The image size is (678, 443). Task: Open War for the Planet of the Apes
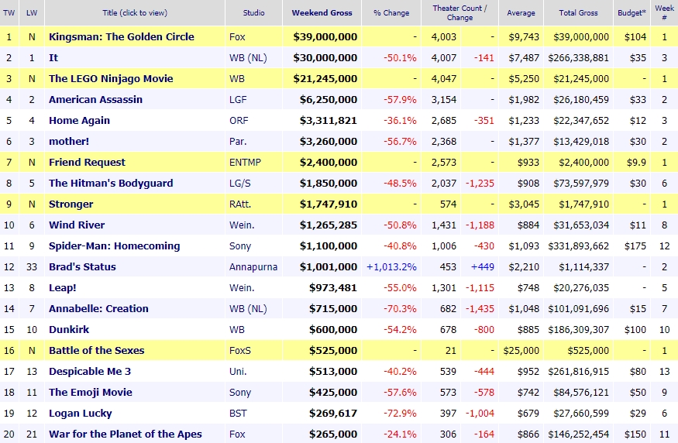coord(126,434)
